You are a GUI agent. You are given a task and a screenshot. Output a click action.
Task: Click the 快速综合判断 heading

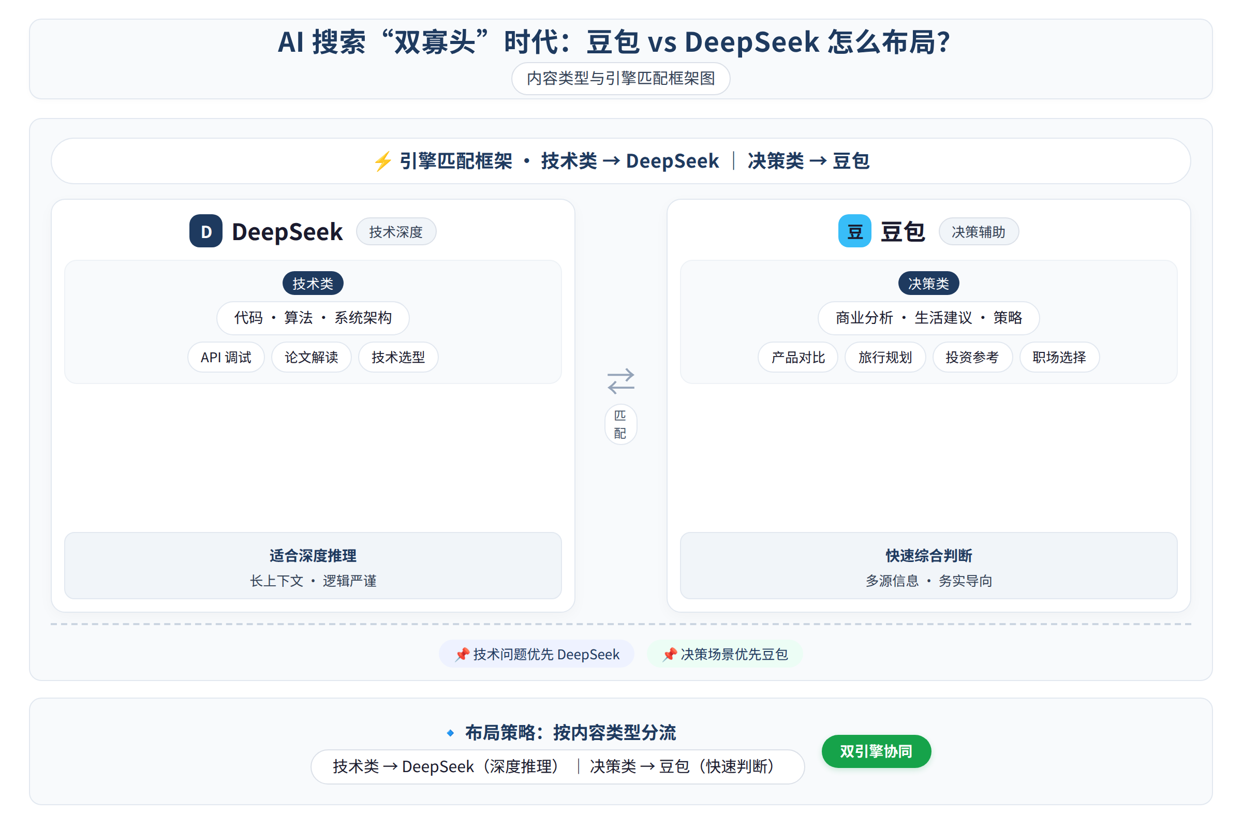pyautogui.click(x=928, y=555)
